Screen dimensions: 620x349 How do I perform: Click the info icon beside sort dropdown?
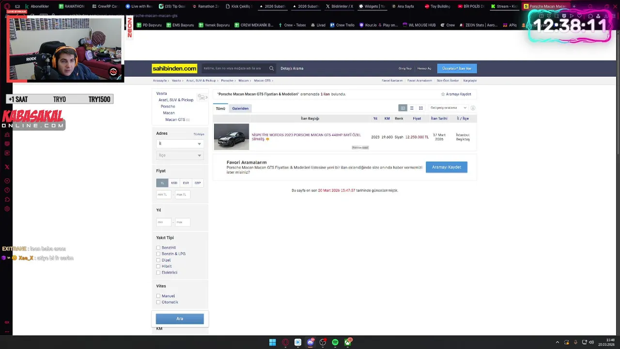[x=473, y=108]
